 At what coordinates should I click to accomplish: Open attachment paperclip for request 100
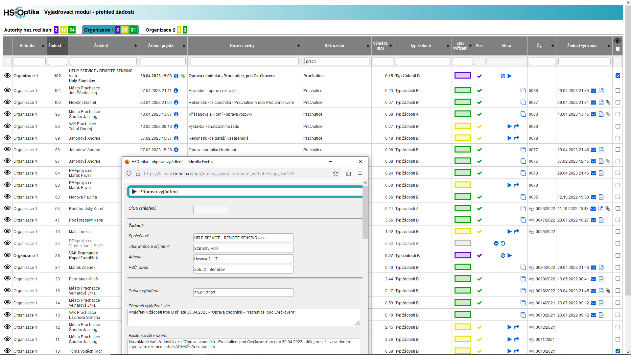pos(608,103)
